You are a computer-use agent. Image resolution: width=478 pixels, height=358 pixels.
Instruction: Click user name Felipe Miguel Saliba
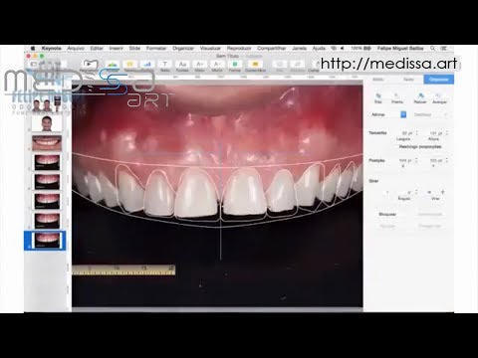(x=400, y=49)
